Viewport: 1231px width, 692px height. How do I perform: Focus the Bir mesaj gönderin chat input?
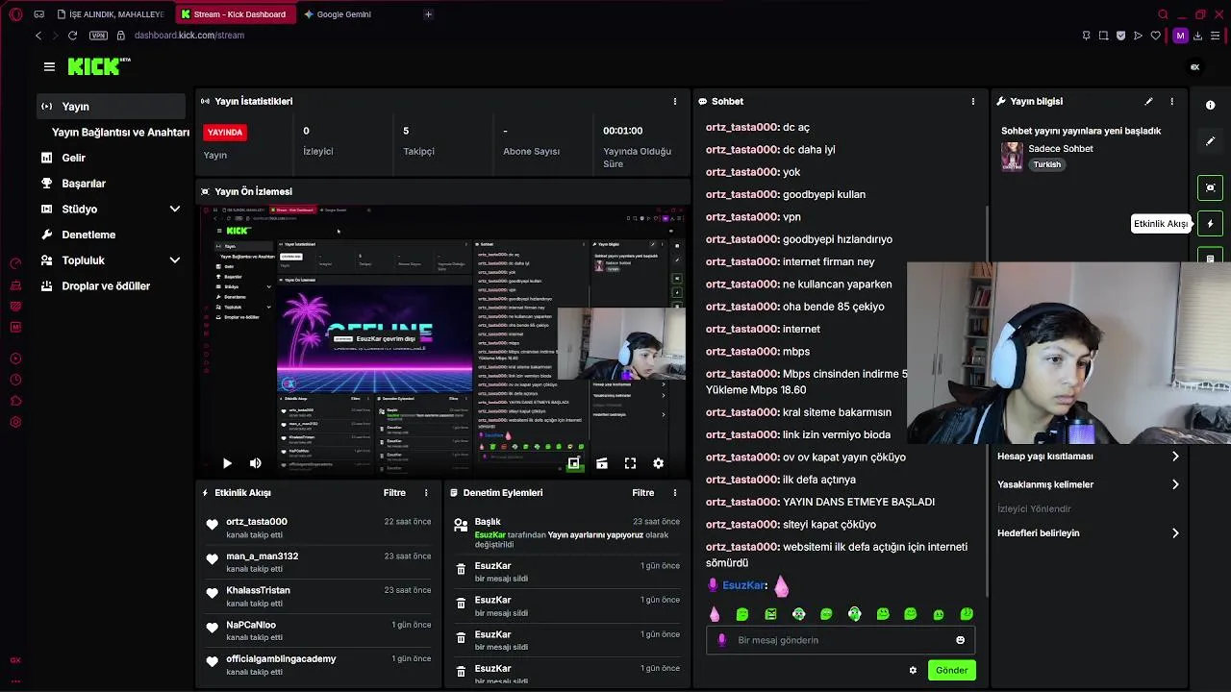(x=840, y=640)
